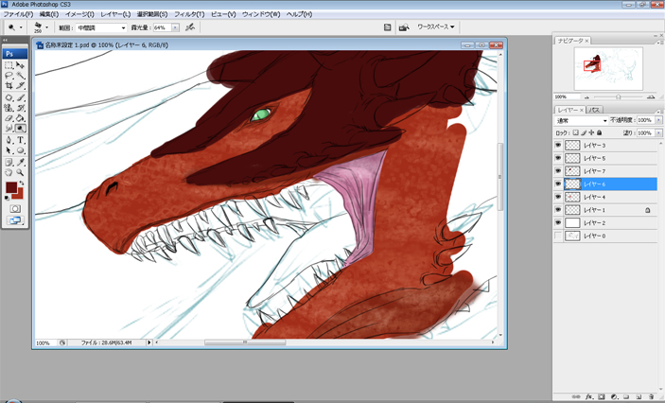The image size is (665, 403).
Task: Select the Magic Wand tool
Action: (21, 76)
